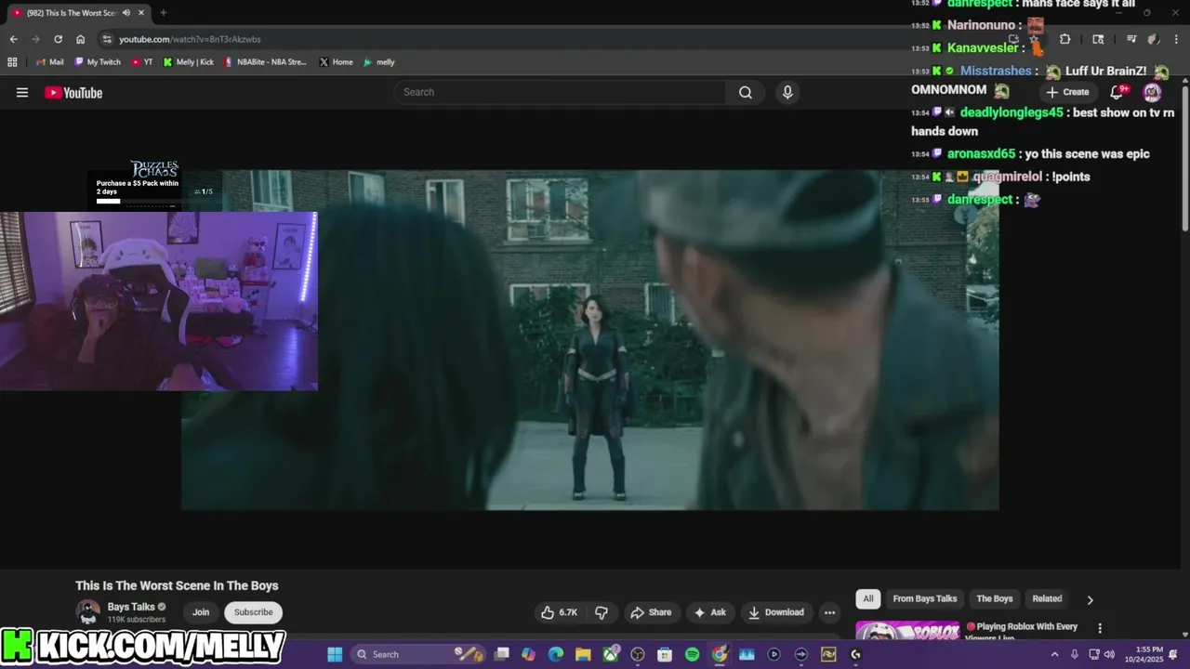Start voice search with microphone icon
Image resolution: width=1190 pixels, height=669 pixels.
[787, 92]
